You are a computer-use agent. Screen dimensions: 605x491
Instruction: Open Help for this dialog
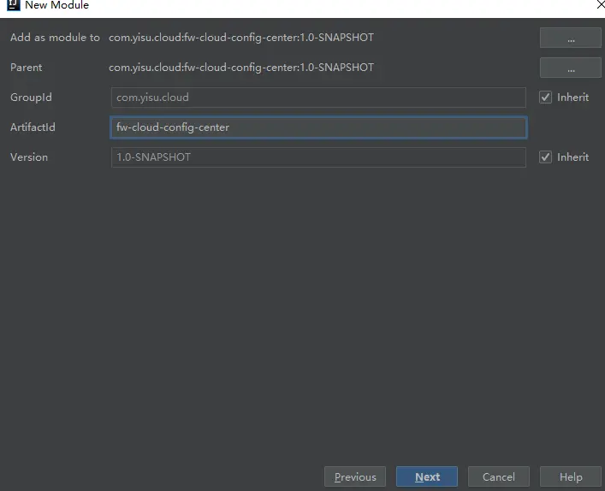(x=570, y=476)
